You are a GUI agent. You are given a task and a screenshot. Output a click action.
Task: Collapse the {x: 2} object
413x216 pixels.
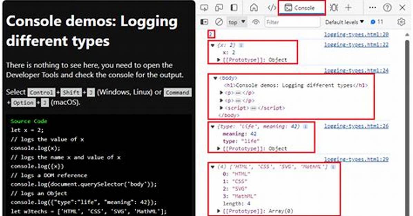213,45
